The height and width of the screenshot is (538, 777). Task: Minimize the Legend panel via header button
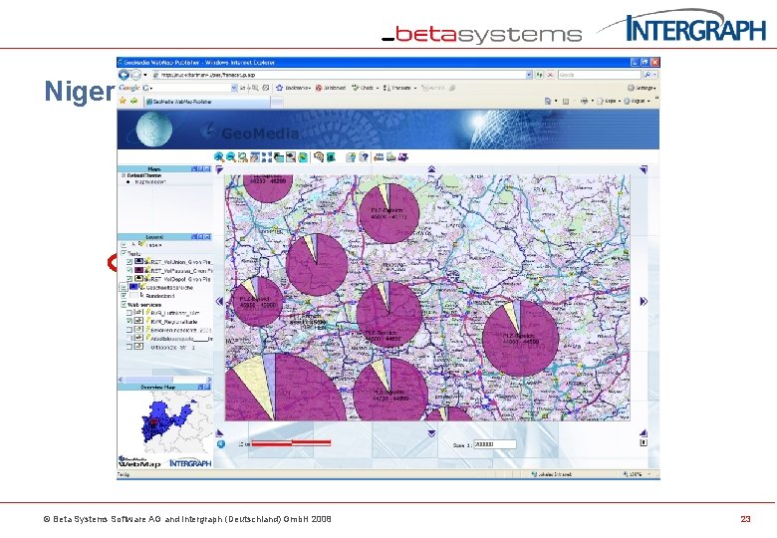tap(194, 237)
